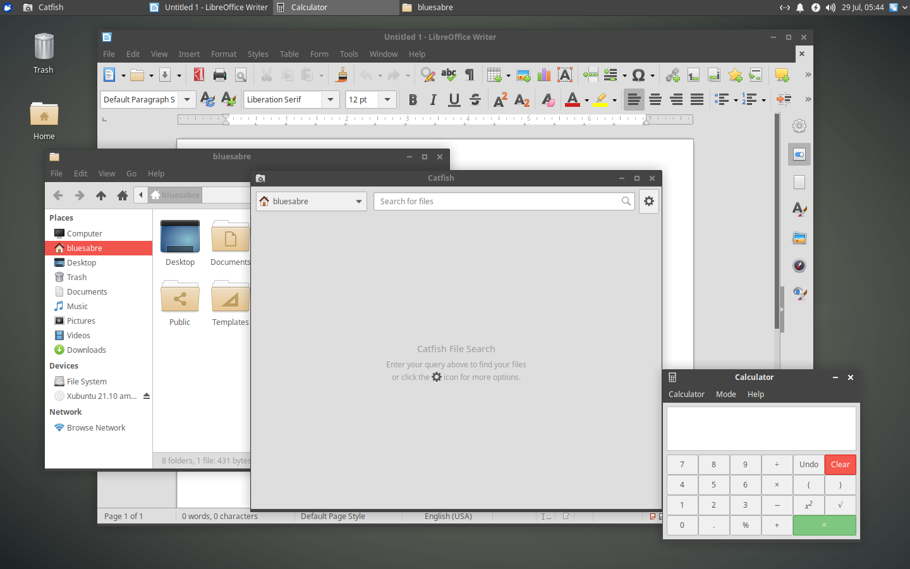Insert a page number field

coord(693,75)
